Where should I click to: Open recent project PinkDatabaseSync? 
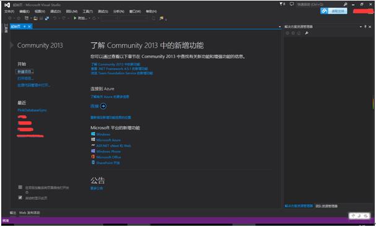tap(32, 110)
